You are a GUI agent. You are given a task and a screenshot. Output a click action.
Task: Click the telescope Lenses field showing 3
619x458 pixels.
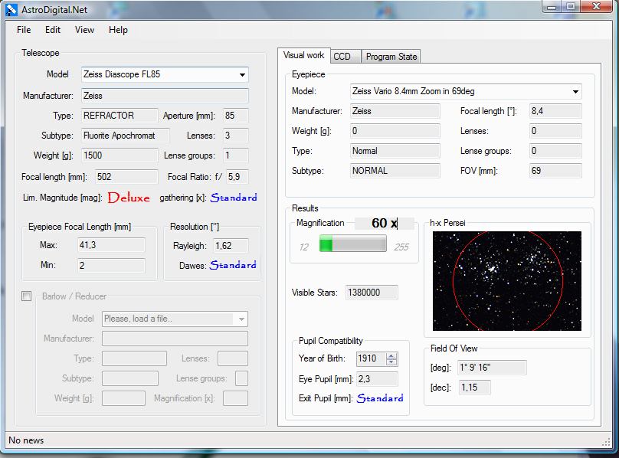tap(236, 136)
